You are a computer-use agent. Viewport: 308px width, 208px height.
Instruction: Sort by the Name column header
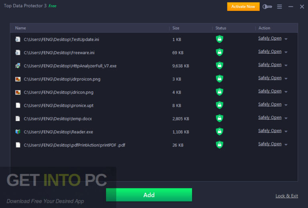point(20,28)
